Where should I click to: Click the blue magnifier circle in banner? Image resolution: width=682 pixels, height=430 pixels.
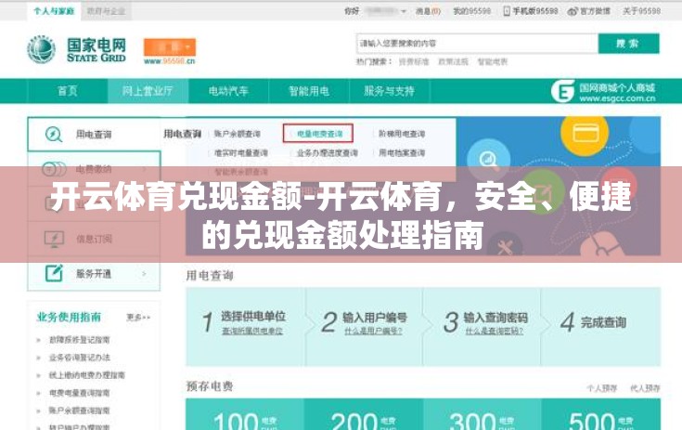489,159
